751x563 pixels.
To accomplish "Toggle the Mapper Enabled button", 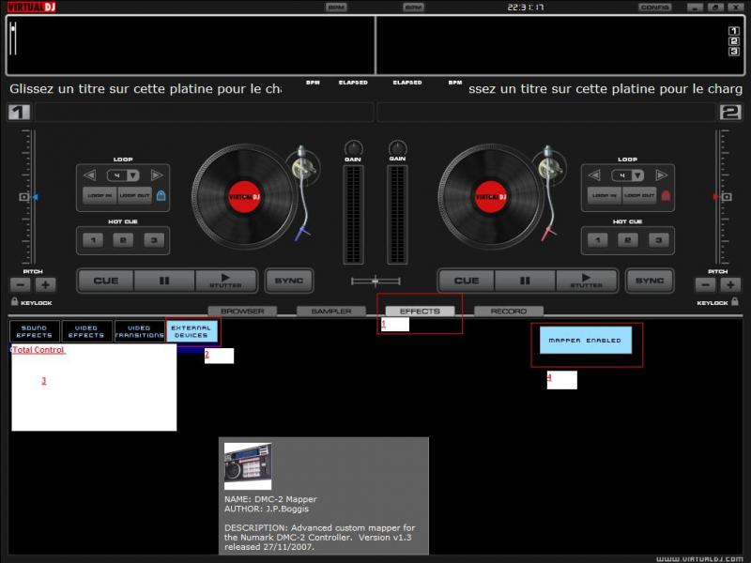I will tap(585, 341).
